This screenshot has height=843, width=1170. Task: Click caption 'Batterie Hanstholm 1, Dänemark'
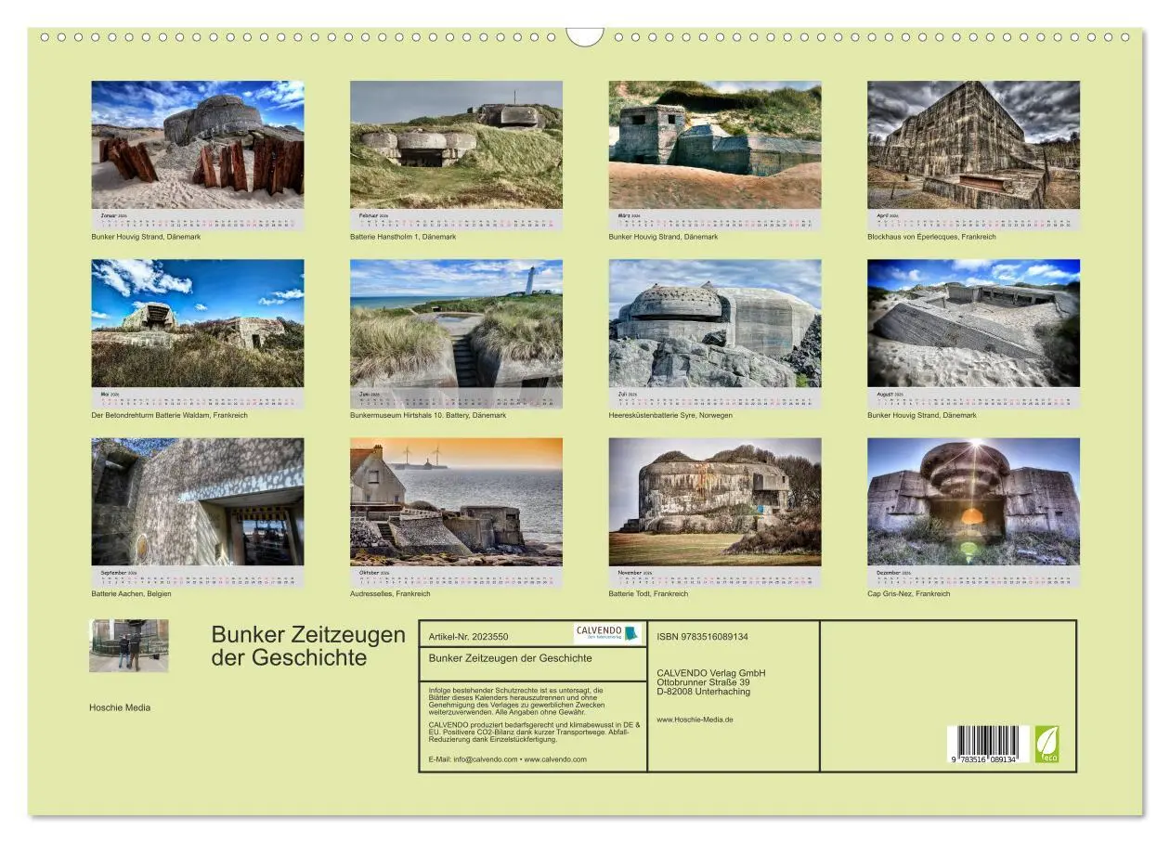[x=403, y=237]
